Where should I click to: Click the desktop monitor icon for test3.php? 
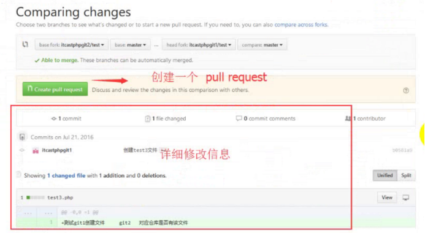406,197
